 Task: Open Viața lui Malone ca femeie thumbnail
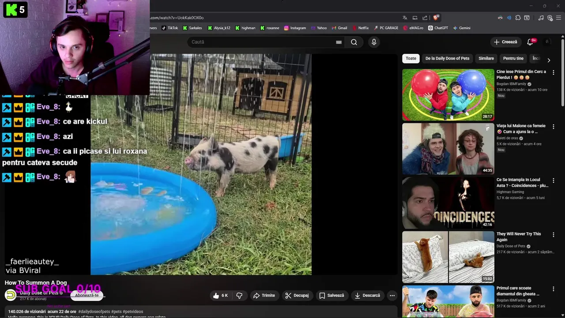(448, 149)
